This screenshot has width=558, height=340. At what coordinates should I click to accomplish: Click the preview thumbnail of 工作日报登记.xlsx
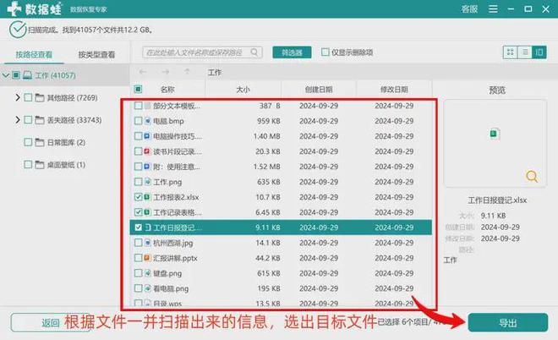(495, 143)
